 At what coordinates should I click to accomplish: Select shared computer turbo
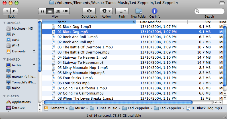coord(13,88)
